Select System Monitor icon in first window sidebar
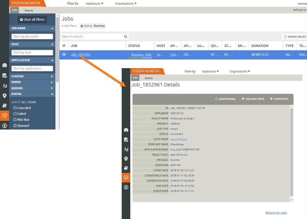307x219 pixels. click(x=4, y=116)
